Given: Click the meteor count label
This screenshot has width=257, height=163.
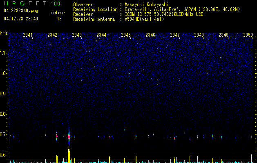Looking at the screenshot, I should coord(58,13).
